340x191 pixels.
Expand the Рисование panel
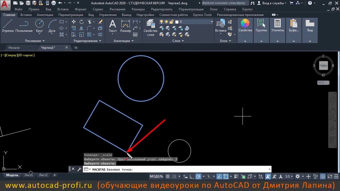(x=35, y=41)
